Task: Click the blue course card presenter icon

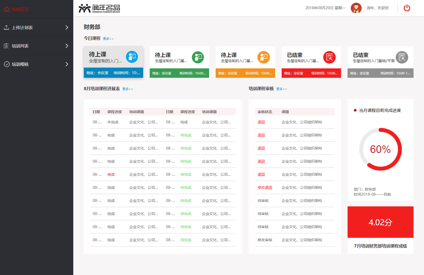Action: point(132,57)
